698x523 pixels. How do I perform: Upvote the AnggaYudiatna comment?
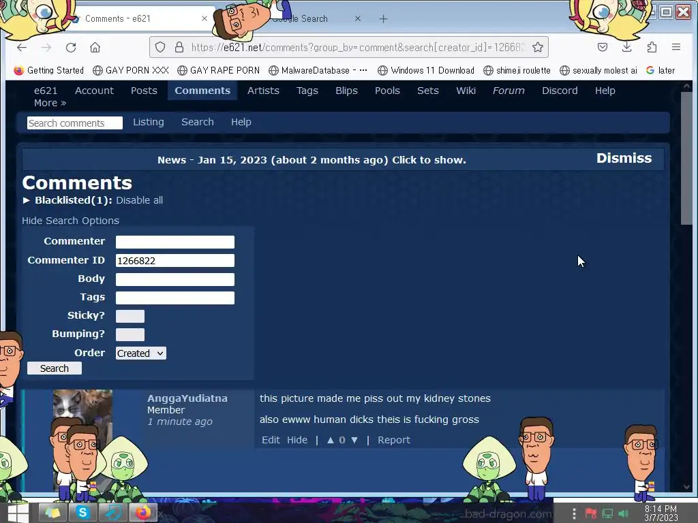(331, 440)
